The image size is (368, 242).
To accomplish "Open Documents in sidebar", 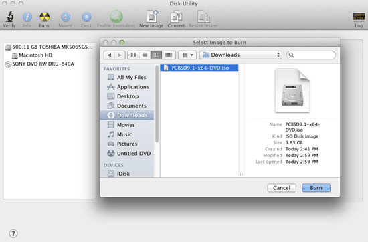I will [x=126, y=106].
